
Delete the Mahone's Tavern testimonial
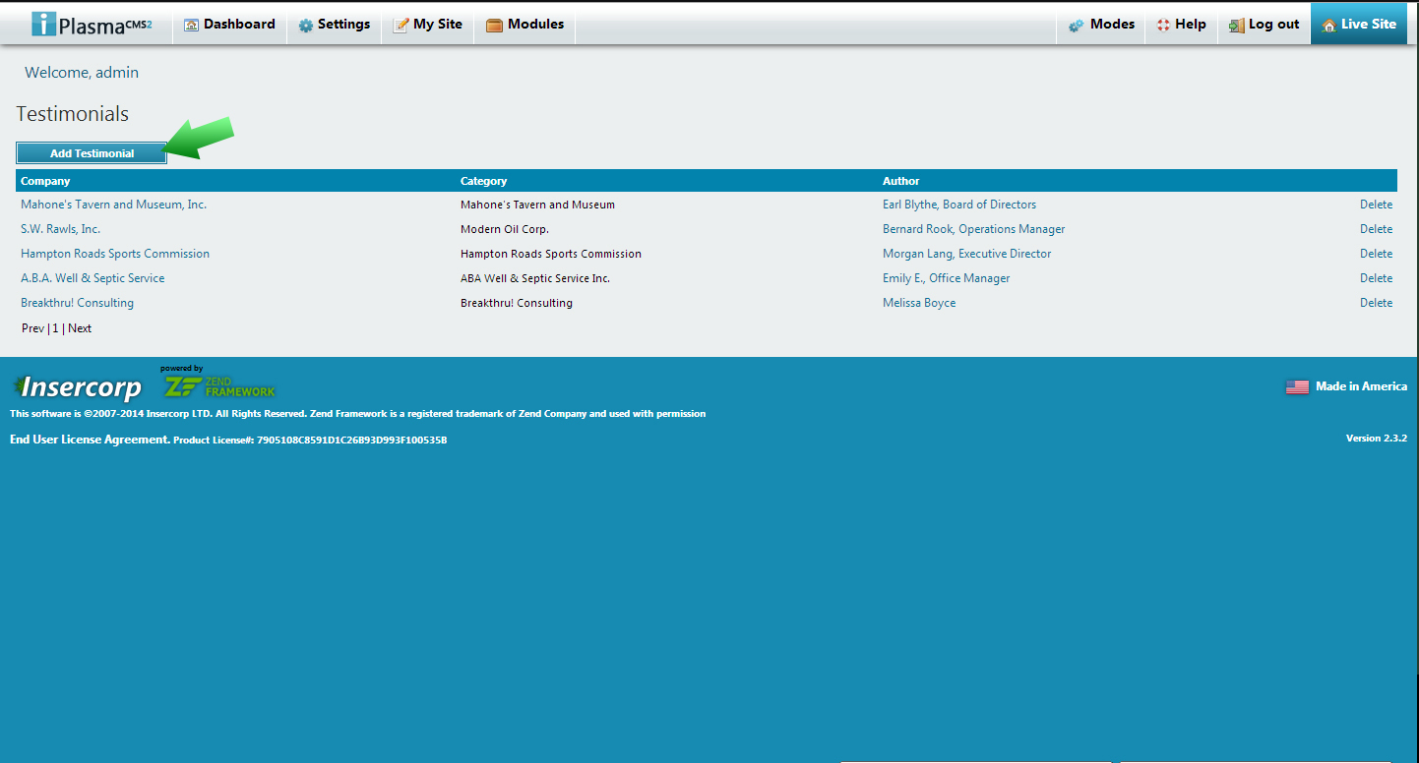[x=1376, y=205]
